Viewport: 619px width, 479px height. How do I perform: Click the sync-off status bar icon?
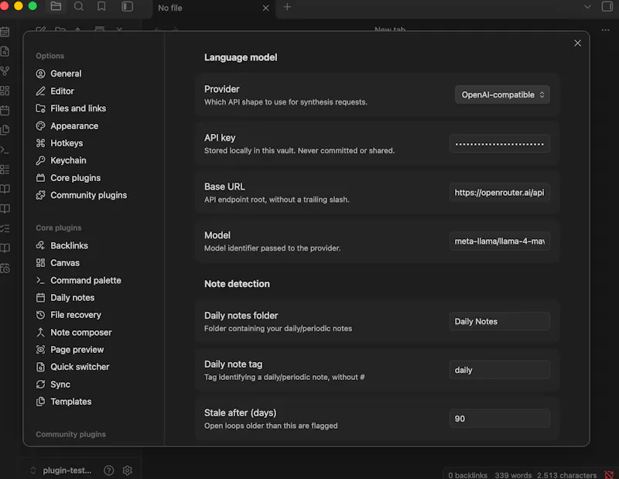tap(609, 474)
